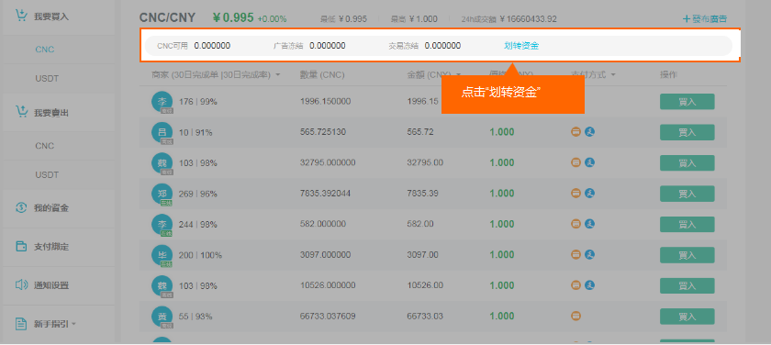Viewport: 771px width, 345px height.
Task: Open the 支付方式 filter dropdown
Action: click(x=613, y=75)
